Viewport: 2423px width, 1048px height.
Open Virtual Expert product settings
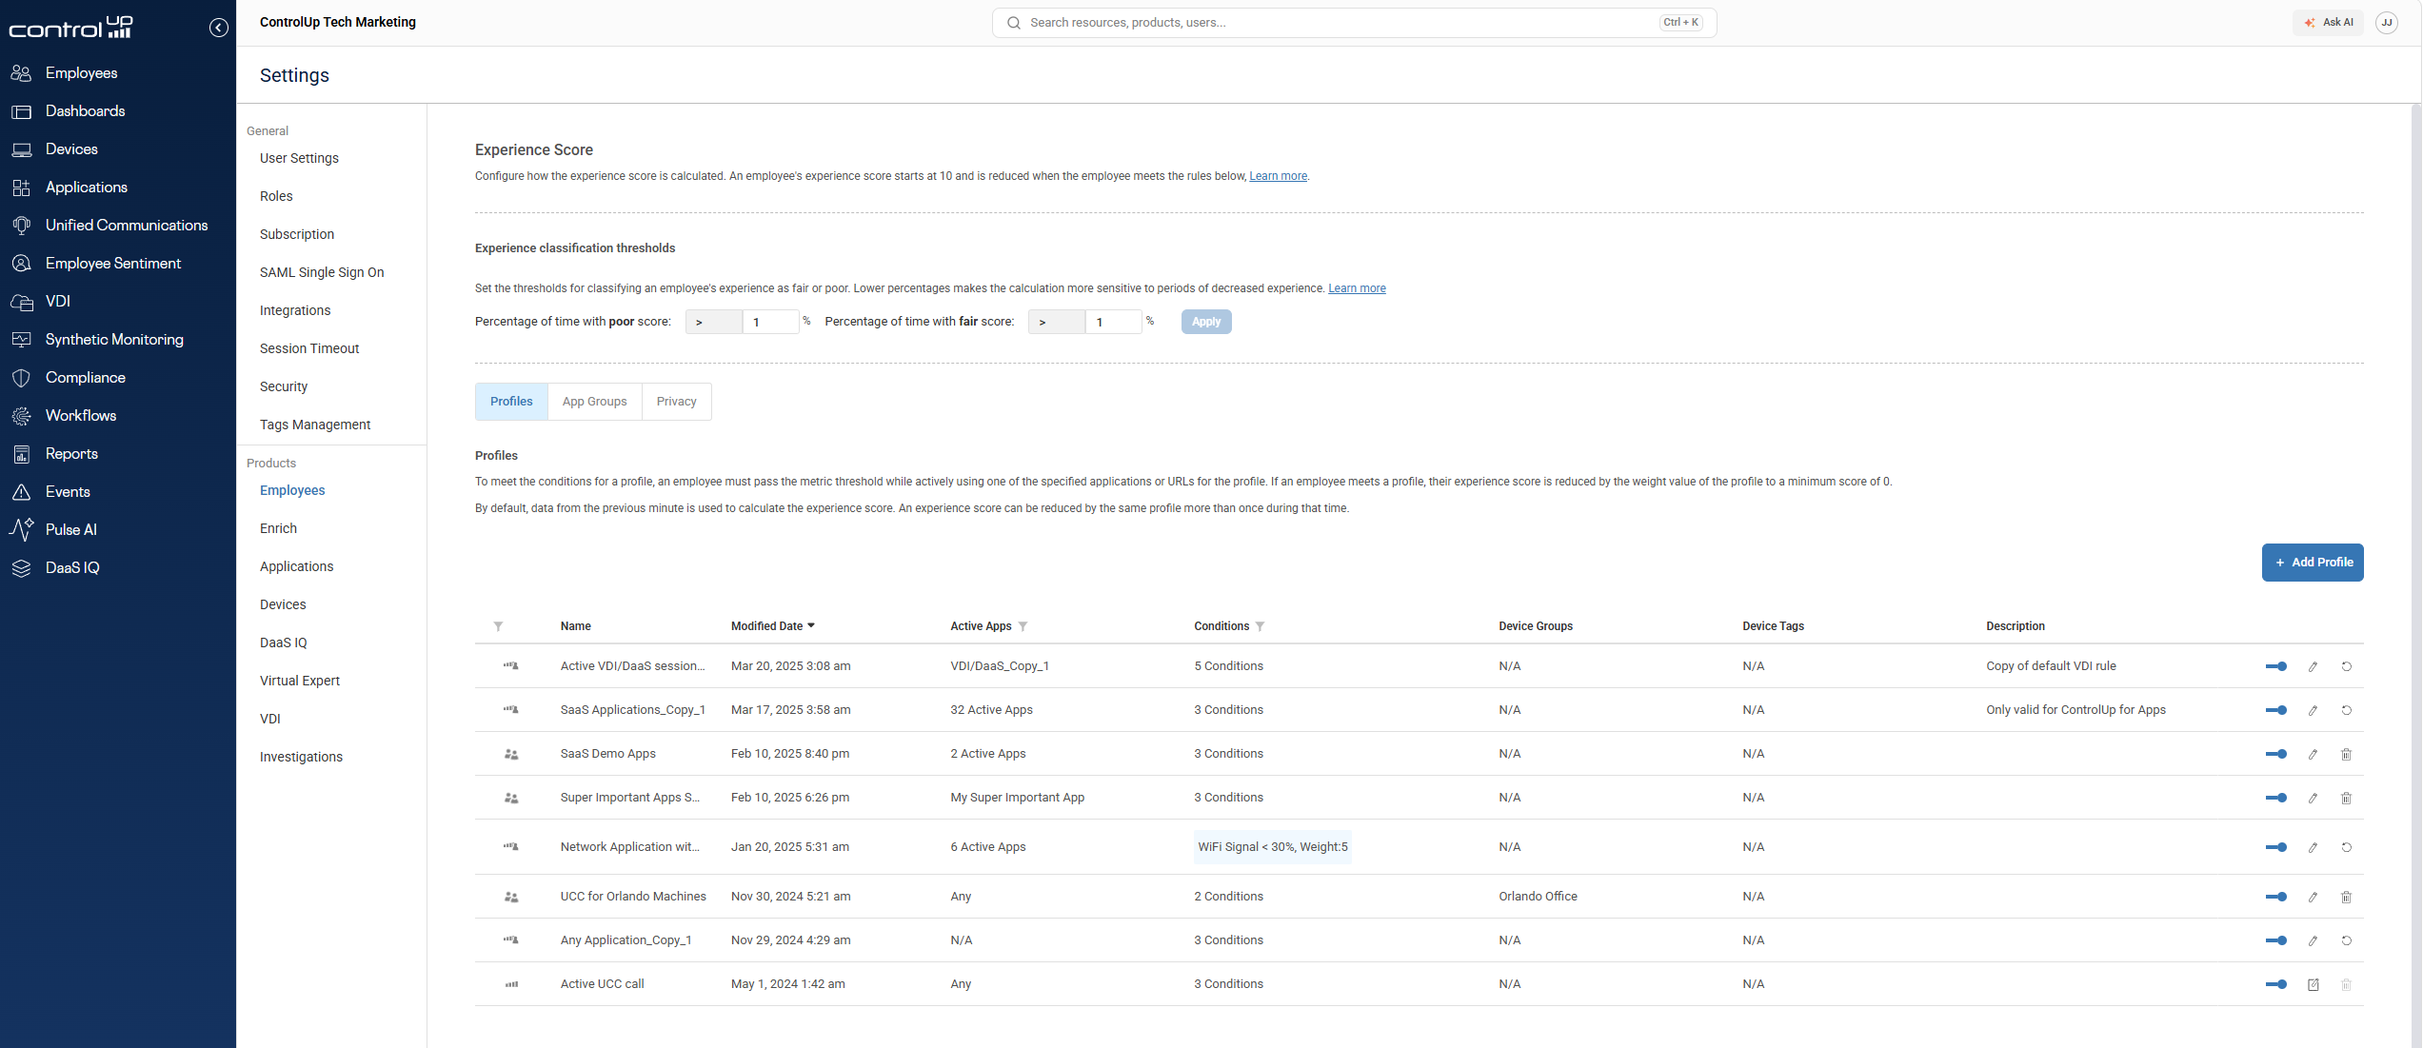coord(300,681)
